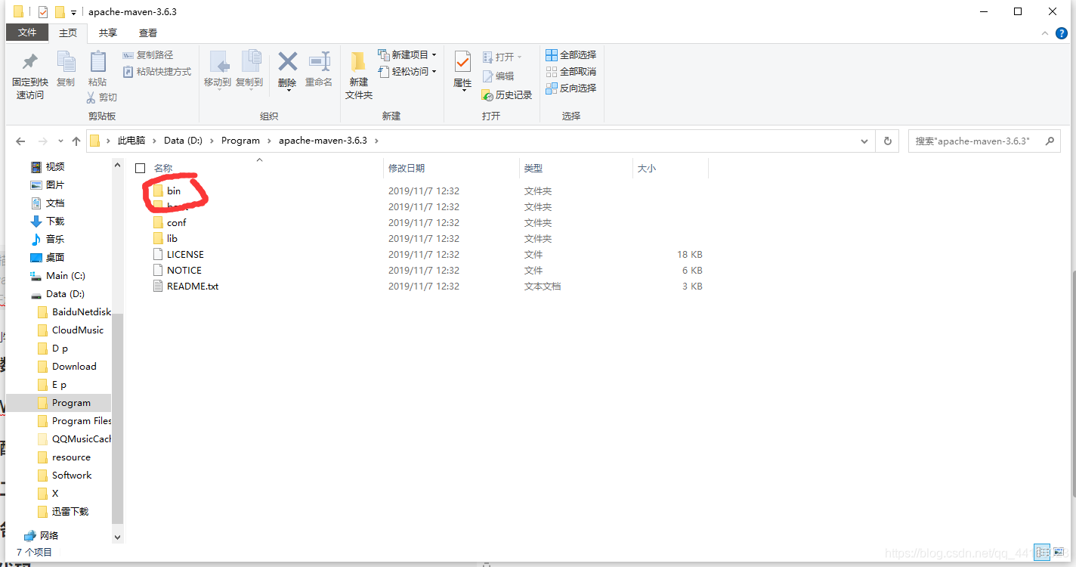1076x567 pixels.
Task: Click New folder (新建文件夹) icon
Action: pos(359,62)
